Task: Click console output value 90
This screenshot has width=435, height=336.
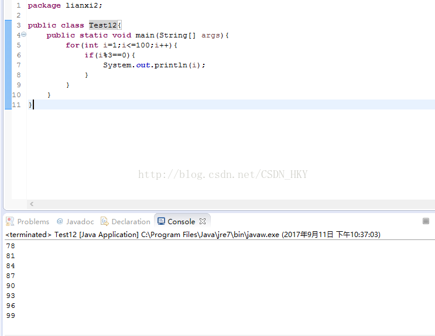Action: (11, 286)
